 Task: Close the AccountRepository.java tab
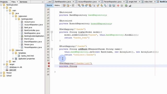(99, 2)
